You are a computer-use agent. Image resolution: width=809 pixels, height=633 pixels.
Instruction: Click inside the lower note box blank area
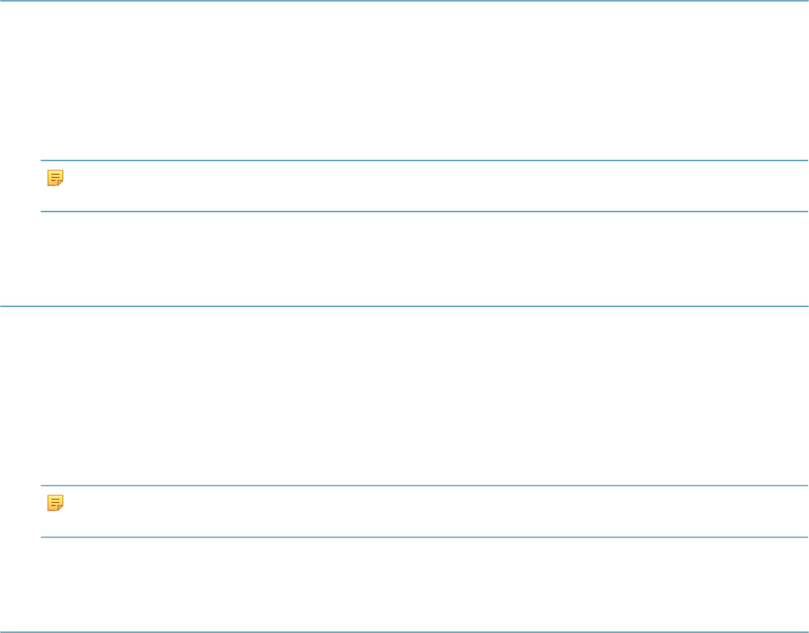pos(434,511)
